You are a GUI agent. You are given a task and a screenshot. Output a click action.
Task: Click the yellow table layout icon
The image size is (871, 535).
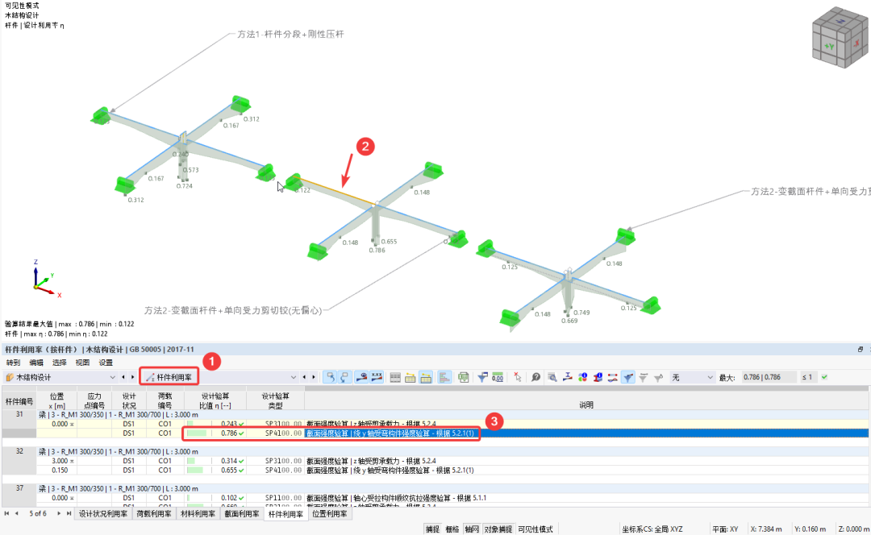(410, 377)
